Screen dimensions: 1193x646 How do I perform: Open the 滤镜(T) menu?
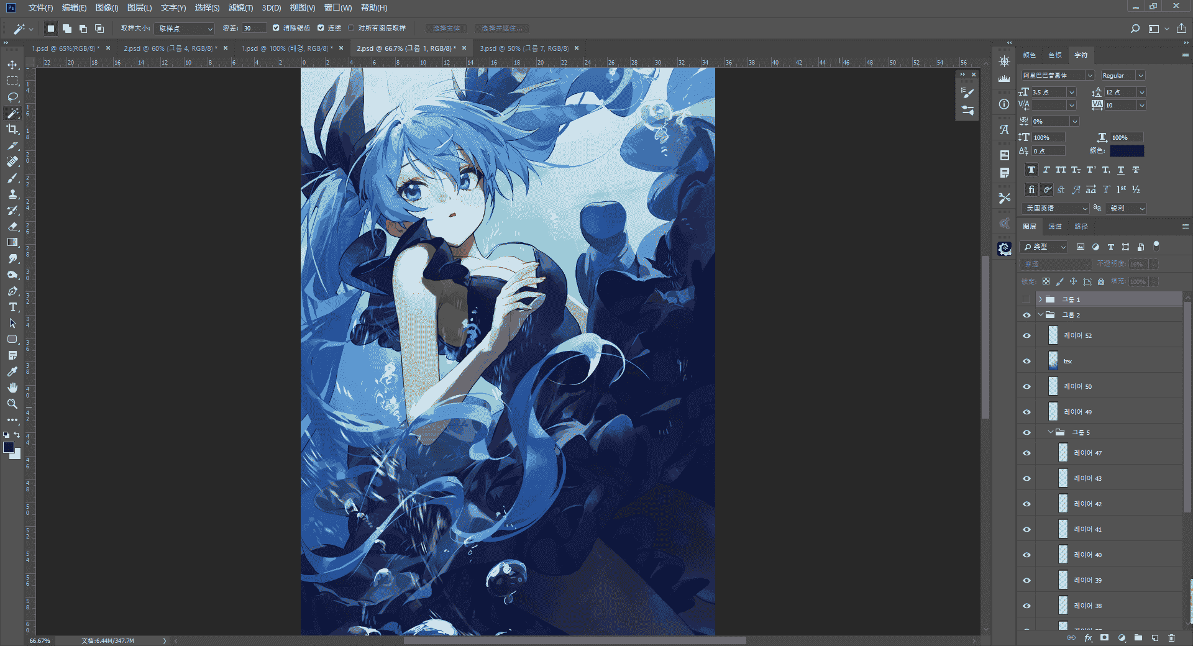click(240, 7)
